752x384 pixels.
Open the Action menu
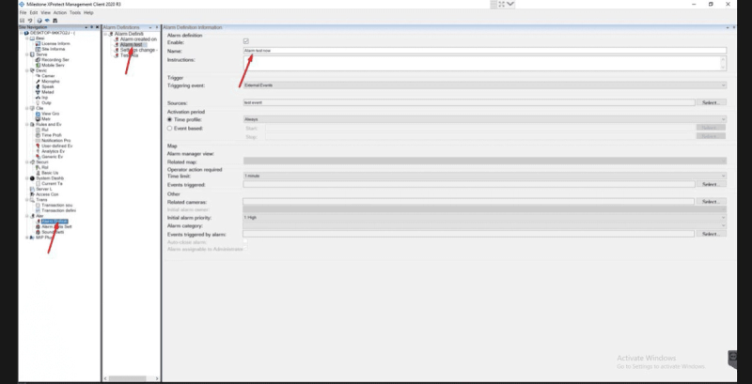60,12
